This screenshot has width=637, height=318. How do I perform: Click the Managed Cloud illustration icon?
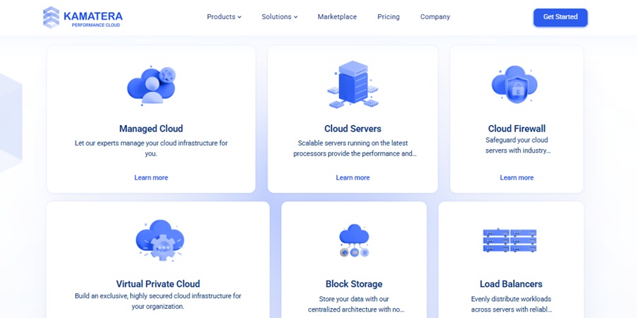[151, 85]
